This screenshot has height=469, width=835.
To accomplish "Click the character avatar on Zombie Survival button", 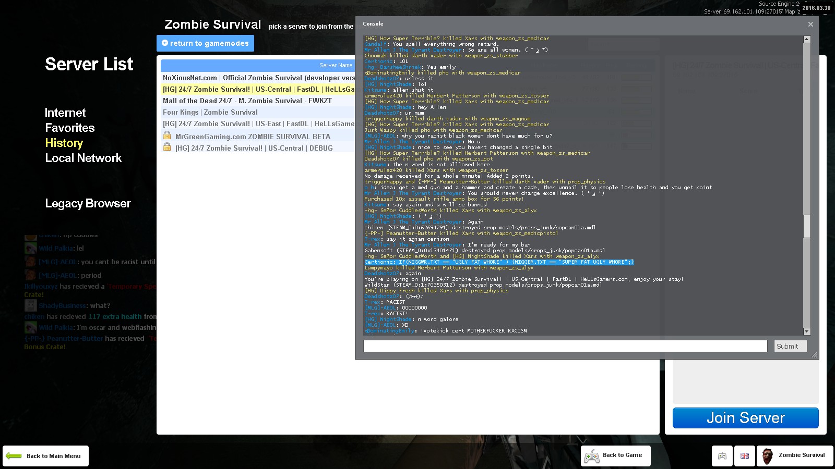I will [x=767, y=456].
